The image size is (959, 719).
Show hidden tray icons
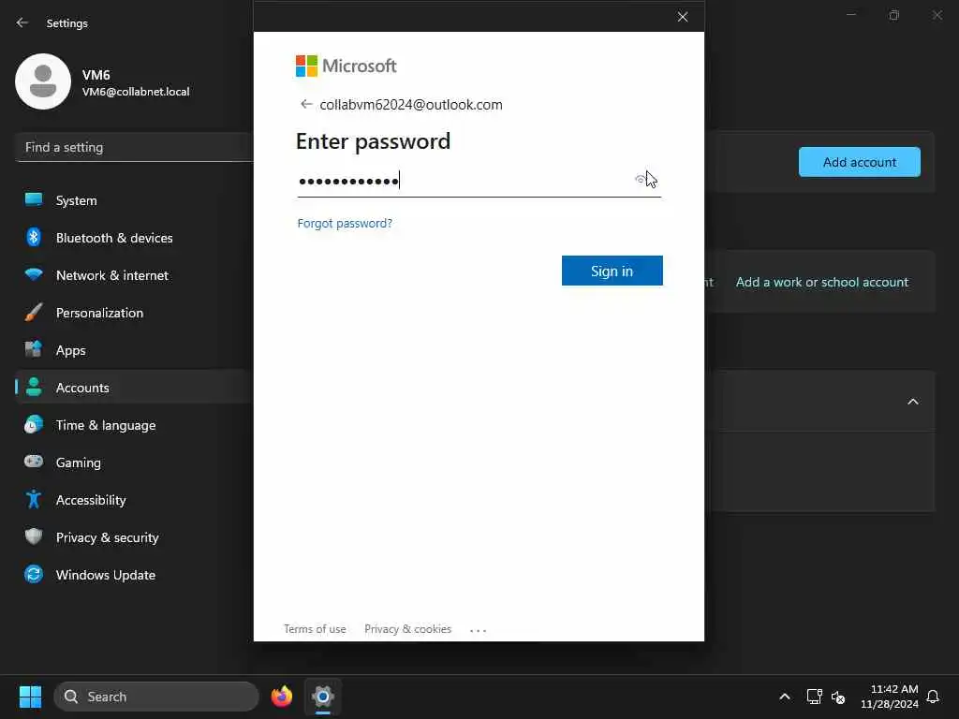[x=785, y=697]
